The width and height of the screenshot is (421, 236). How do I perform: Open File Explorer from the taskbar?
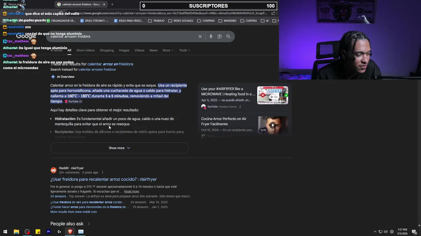click(16, 232)
